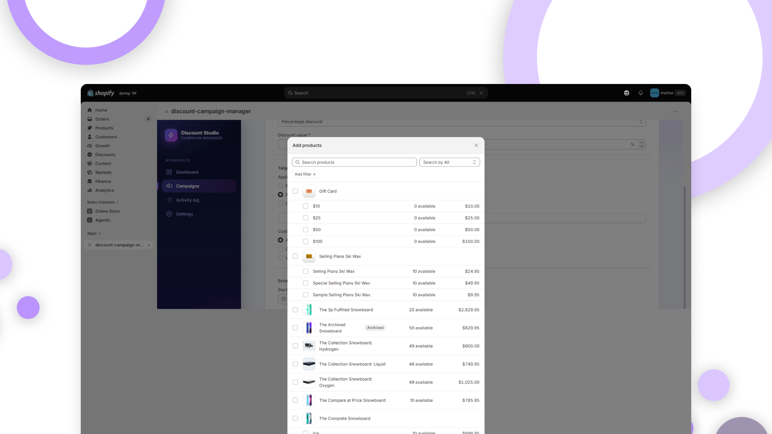
Task: Check The Complete Snowboard checkbox
Action: click(x=296, y=418)
